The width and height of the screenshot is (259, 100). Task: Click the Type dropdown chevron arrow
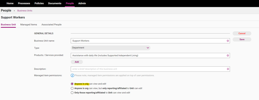(148, 48)
